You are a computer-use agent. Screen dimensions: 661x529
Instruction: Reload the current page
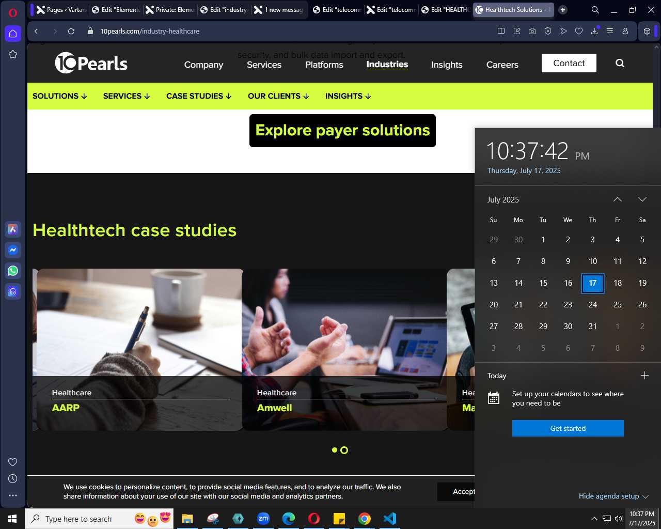71,31
